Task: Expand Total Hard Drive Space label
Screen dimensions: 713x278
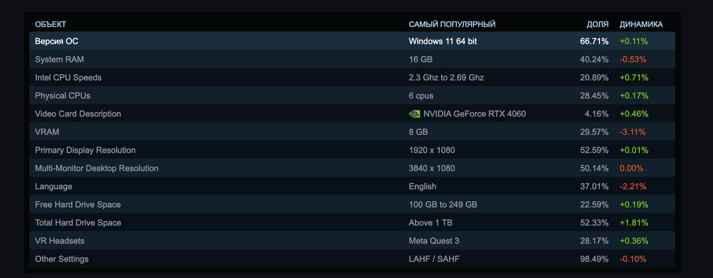Action: pyautogui.click(x=78, y=223)
